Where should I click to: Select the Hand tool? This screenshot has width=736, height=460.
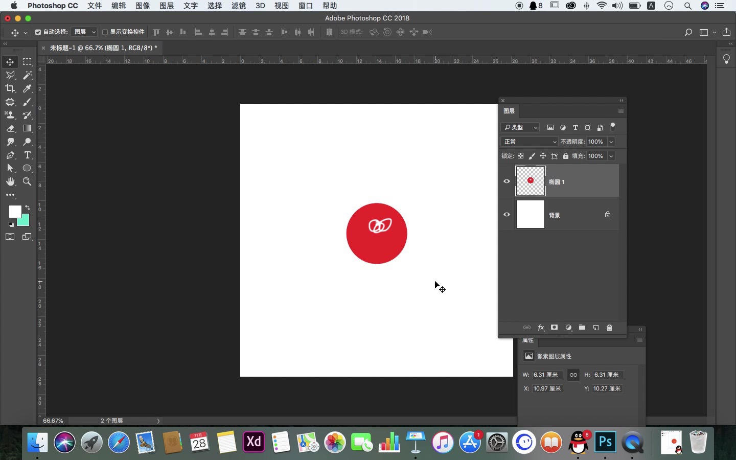coord(10,181)
